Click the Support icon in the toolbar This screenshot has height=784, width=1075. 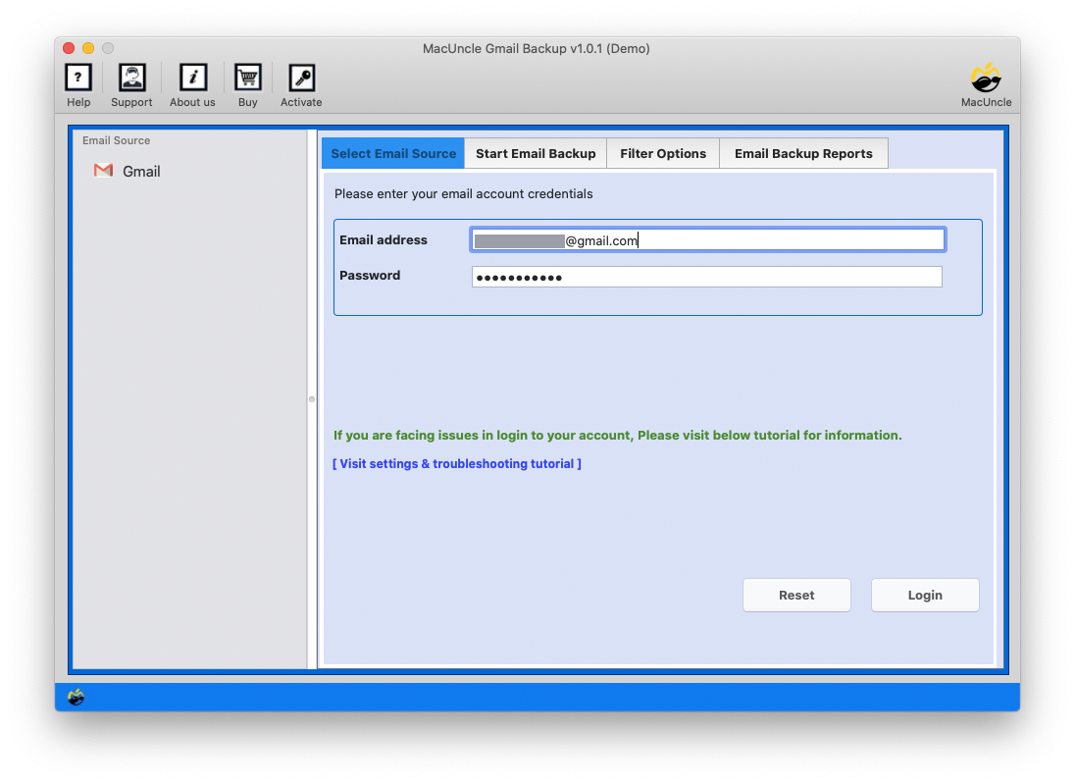[x=131, y=77]
